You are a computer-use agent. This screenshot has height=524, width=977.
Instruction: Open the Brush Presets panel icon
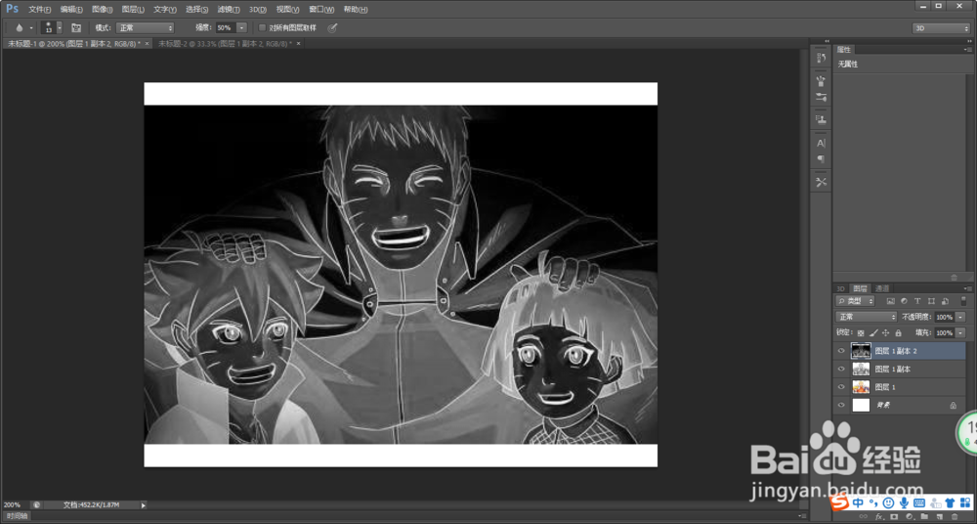(x=822, y=98)
